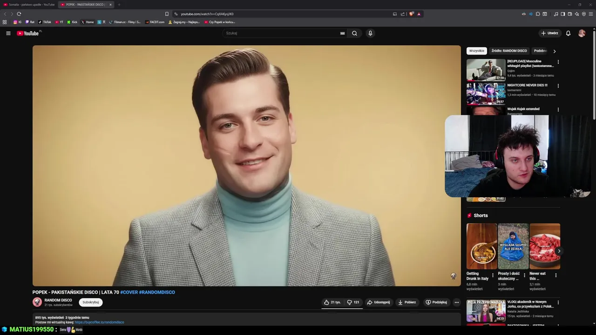Viewport: 596px width, 335px height.
Task: Open more actions for the video
Action: 456,302
